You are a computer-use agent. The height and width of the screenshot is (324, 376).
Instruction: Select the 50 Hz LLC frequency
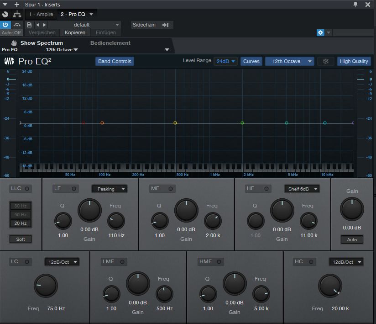[21, 214]
